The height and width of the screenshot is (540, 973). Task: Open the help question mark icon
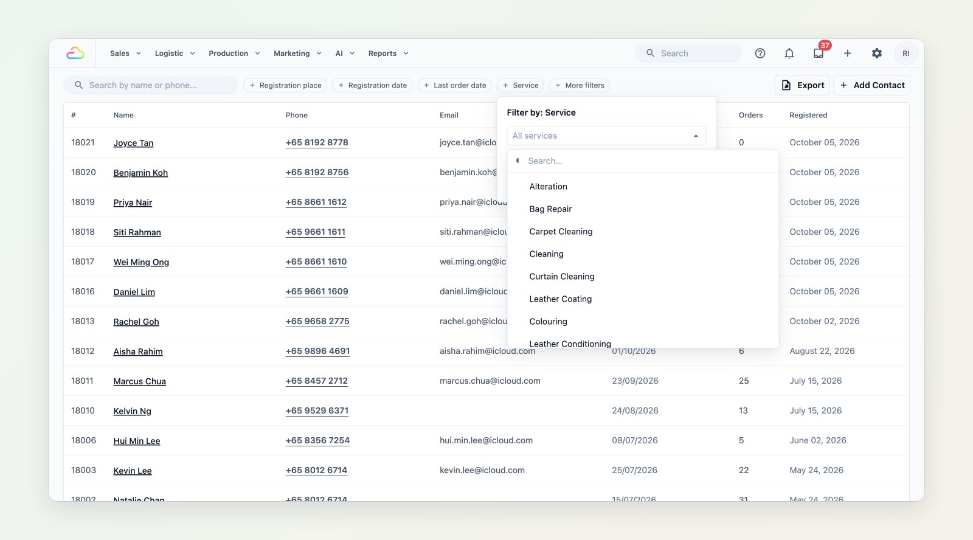click(760, 54)
